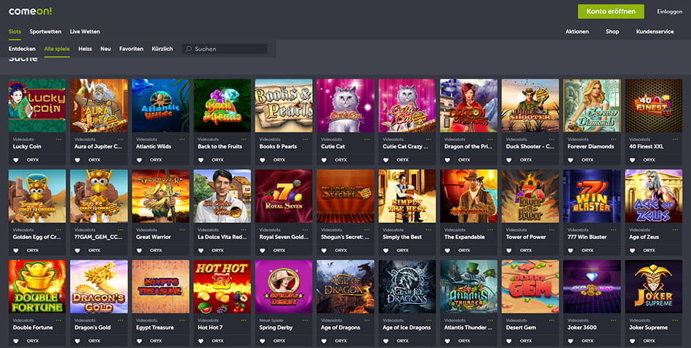691x348 pixels.
Task: Favorite Atlantis Thunder with heart icon
Action: point(448,341)
